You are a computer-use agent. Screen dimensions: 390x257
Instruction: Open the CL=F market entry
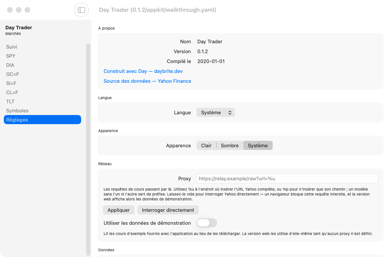click(x=42, y=93)
